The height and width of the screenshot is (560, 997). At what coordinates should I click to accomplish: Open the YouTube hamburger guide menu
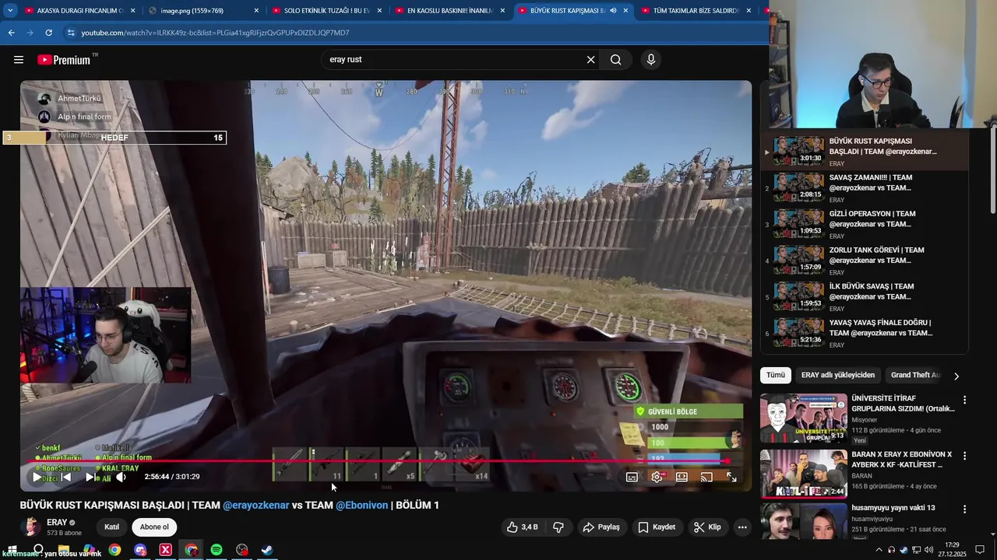coord(19,60)
